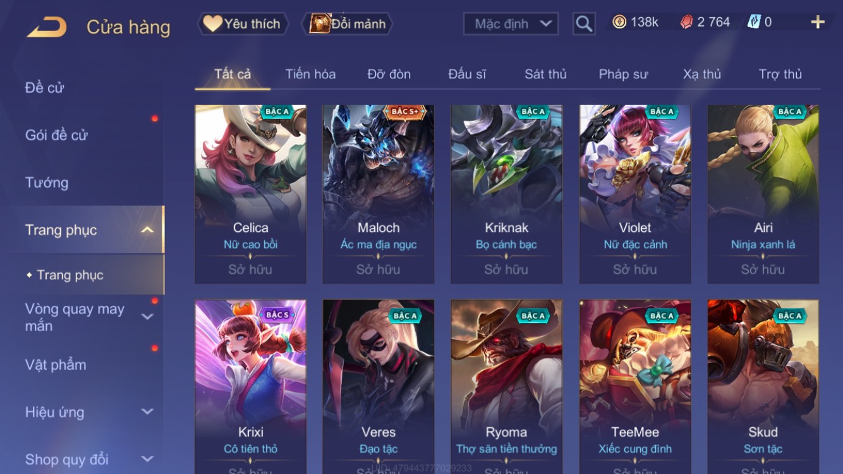Click the golden back arrow icon
This screenshot has width=843, height=474.
tap(47, 27)
